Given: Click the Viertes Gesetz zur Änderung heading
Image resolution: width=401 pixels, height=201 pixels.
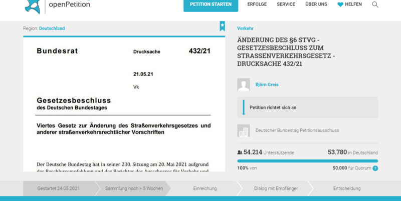Looking at the screenshot, I should click(x=124, y=129).
